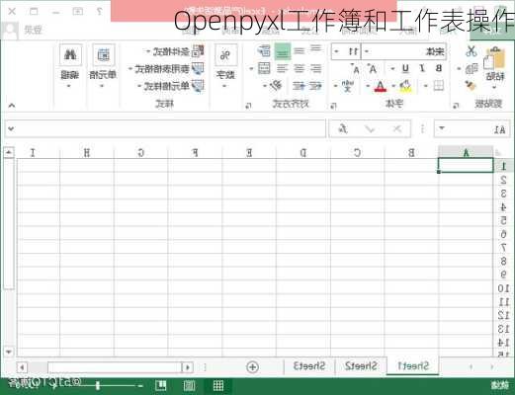Expand the formula bar with chevron
The width and height of the screenshot is (515, 395).
point(11,128)
